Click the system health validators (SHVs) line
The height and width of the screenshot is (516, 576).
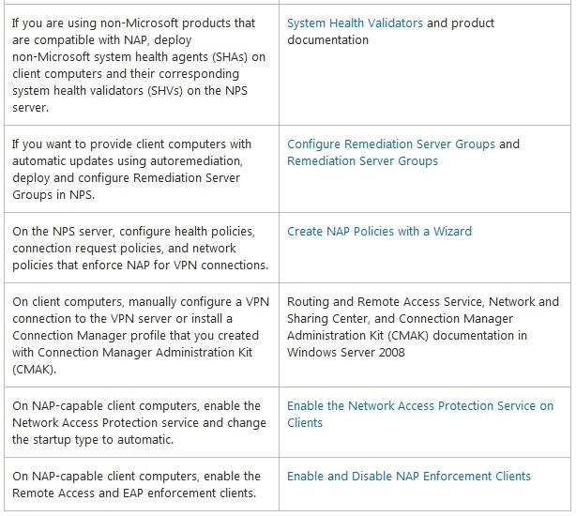tap(129, 90)
